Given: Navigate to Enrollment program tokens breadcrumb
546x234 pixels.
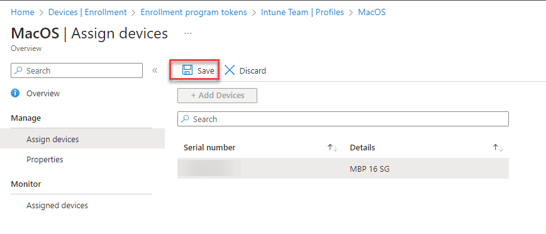Looking at the screenshot, I should (x=194, y=12).
